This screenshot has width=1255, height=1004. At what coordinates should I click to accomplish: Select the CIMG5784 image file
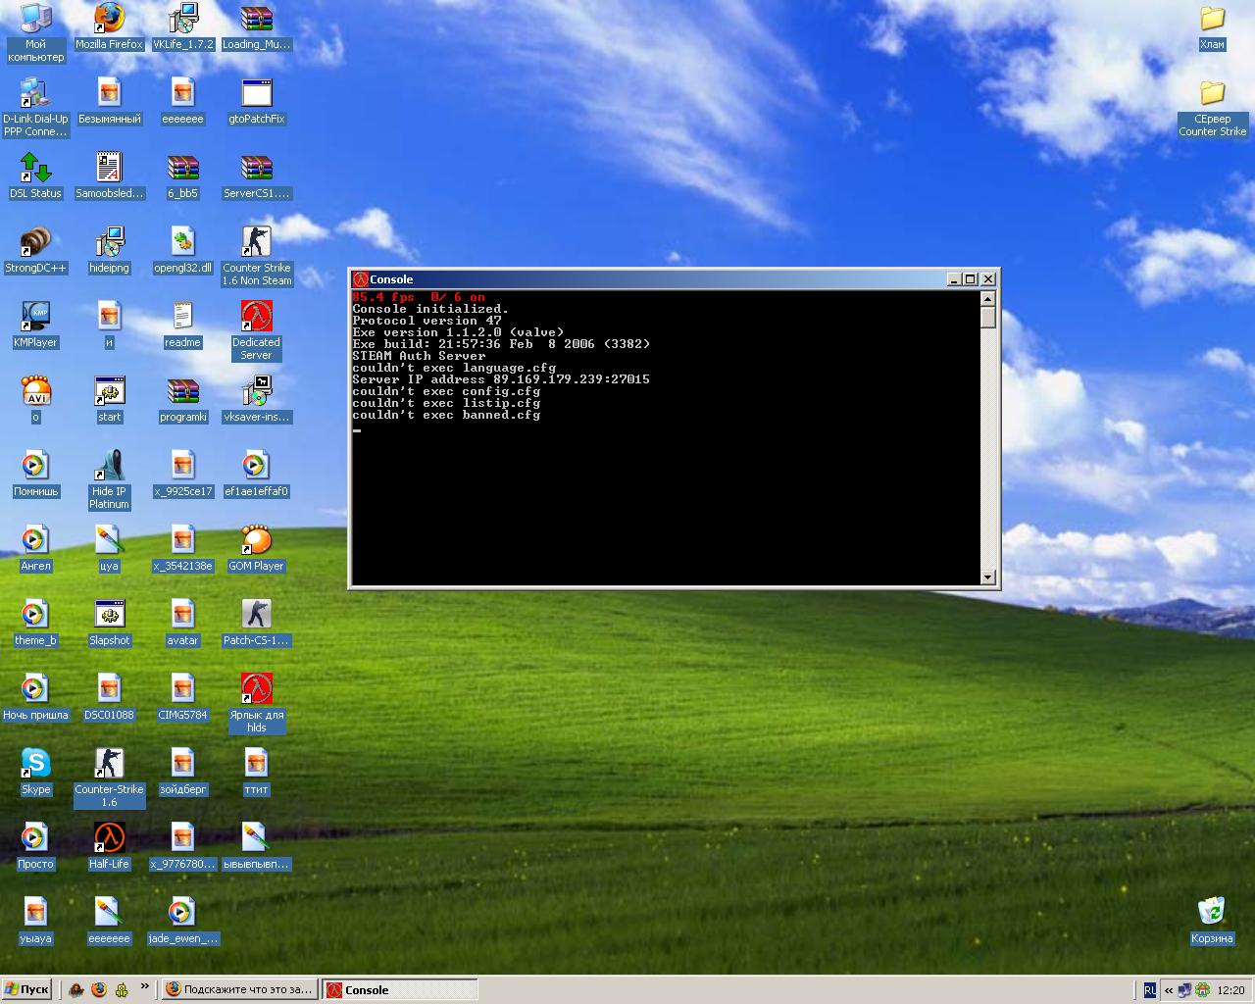tap(183, 697)
